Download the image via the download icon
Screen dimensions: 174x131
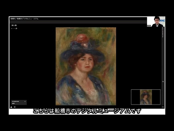coord(11,107)
